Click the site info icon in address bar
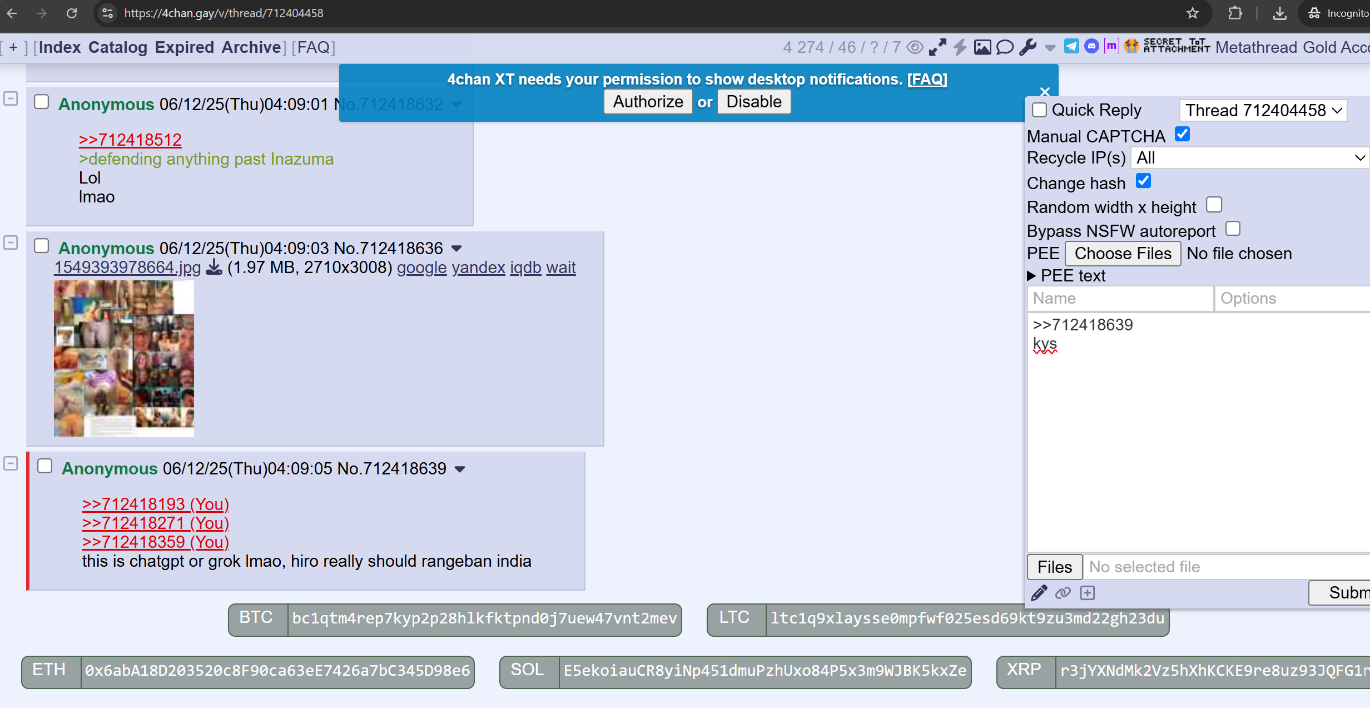Image resolution: width=1370 pixels, height=708 pixels. [x=108, y=13]
